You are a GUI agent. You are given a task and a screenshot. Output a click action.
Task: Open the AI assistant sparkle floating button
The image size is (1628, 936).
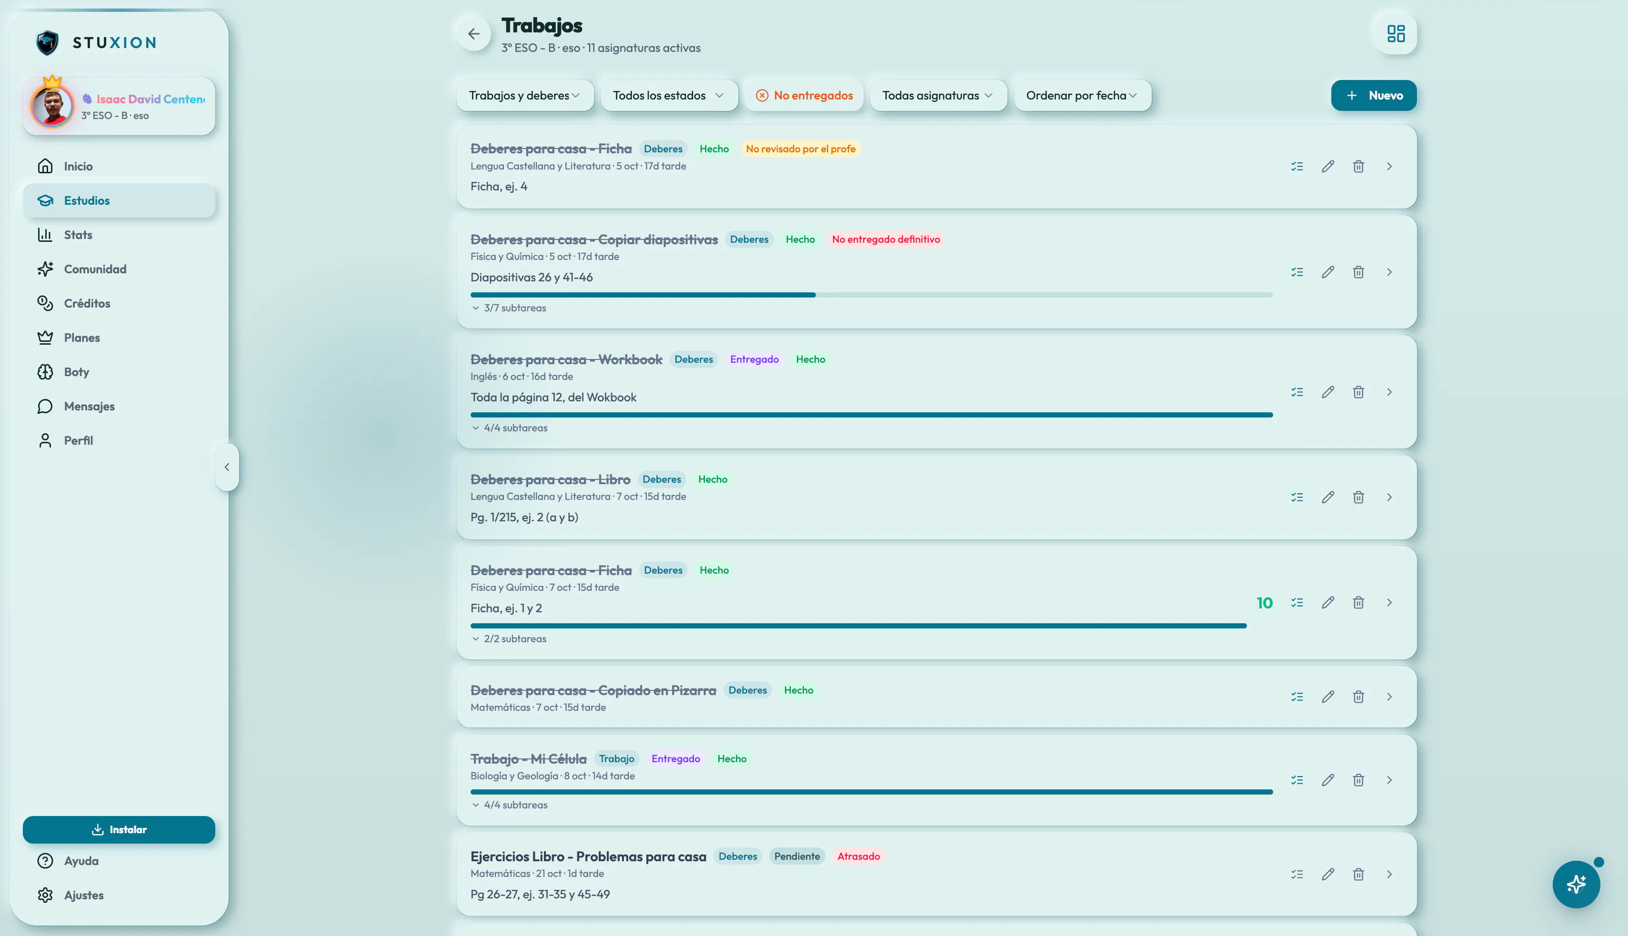1576,885
